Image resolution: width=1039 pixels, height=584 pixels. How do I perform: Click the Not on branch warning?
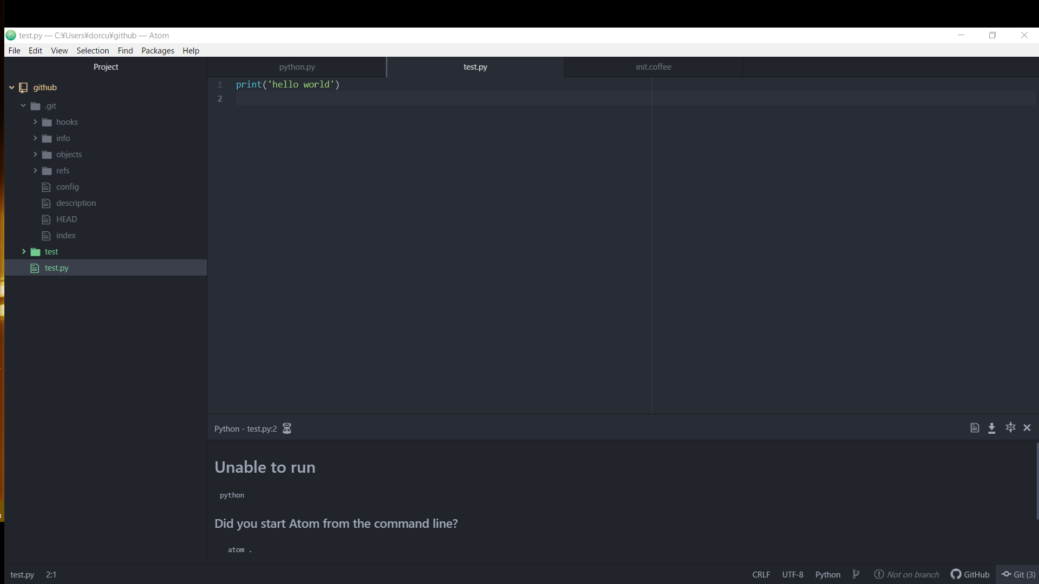[x=907, y=574]
